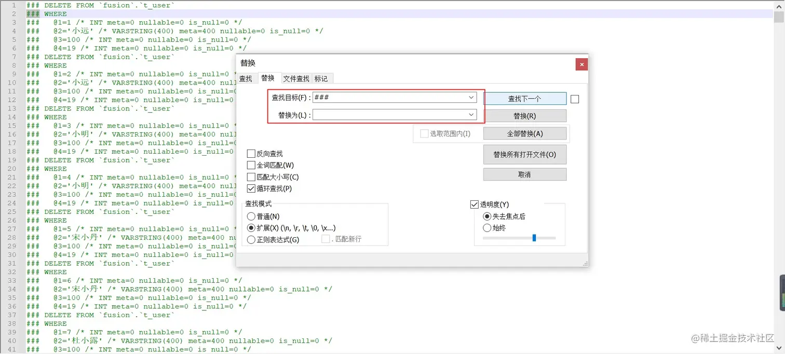Open the 查找目标 history dropdown
Viewport: 785px width, 354px height.
[470, 97]
